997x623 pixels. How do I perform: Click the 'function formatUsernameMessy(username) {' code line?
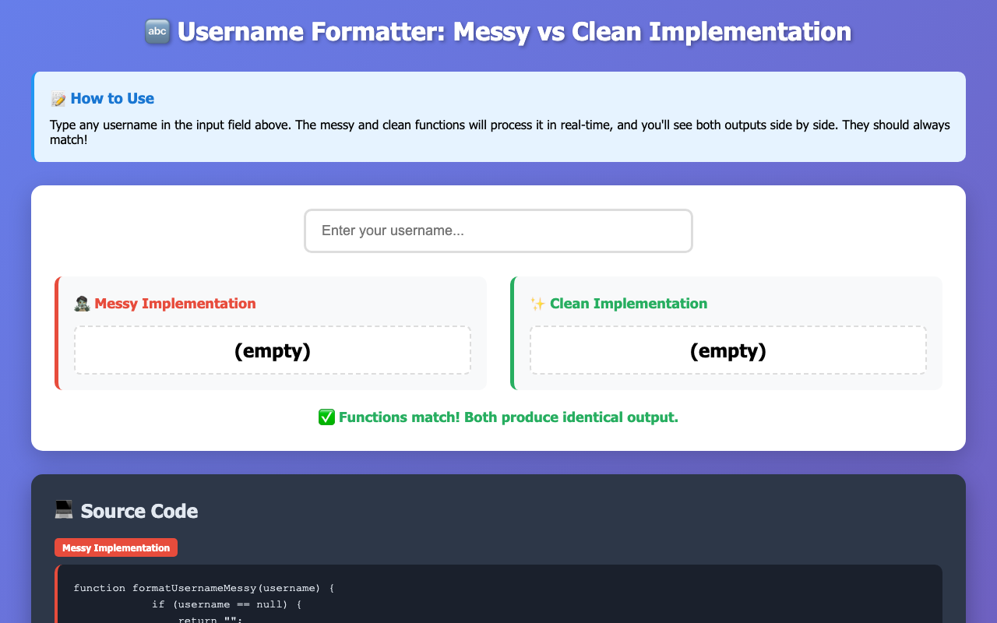[x=203, y=588]
